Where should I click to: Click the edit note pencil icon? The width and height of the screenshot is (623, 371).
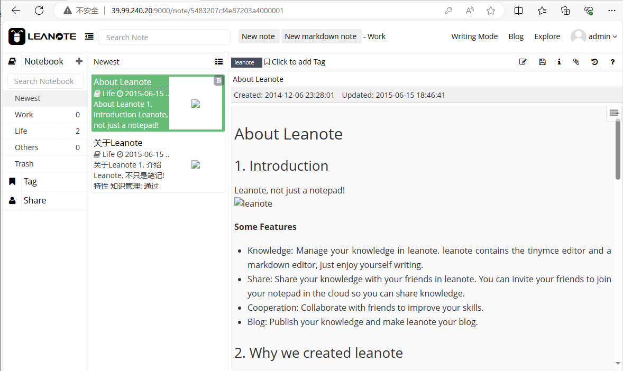click(523, 62)
